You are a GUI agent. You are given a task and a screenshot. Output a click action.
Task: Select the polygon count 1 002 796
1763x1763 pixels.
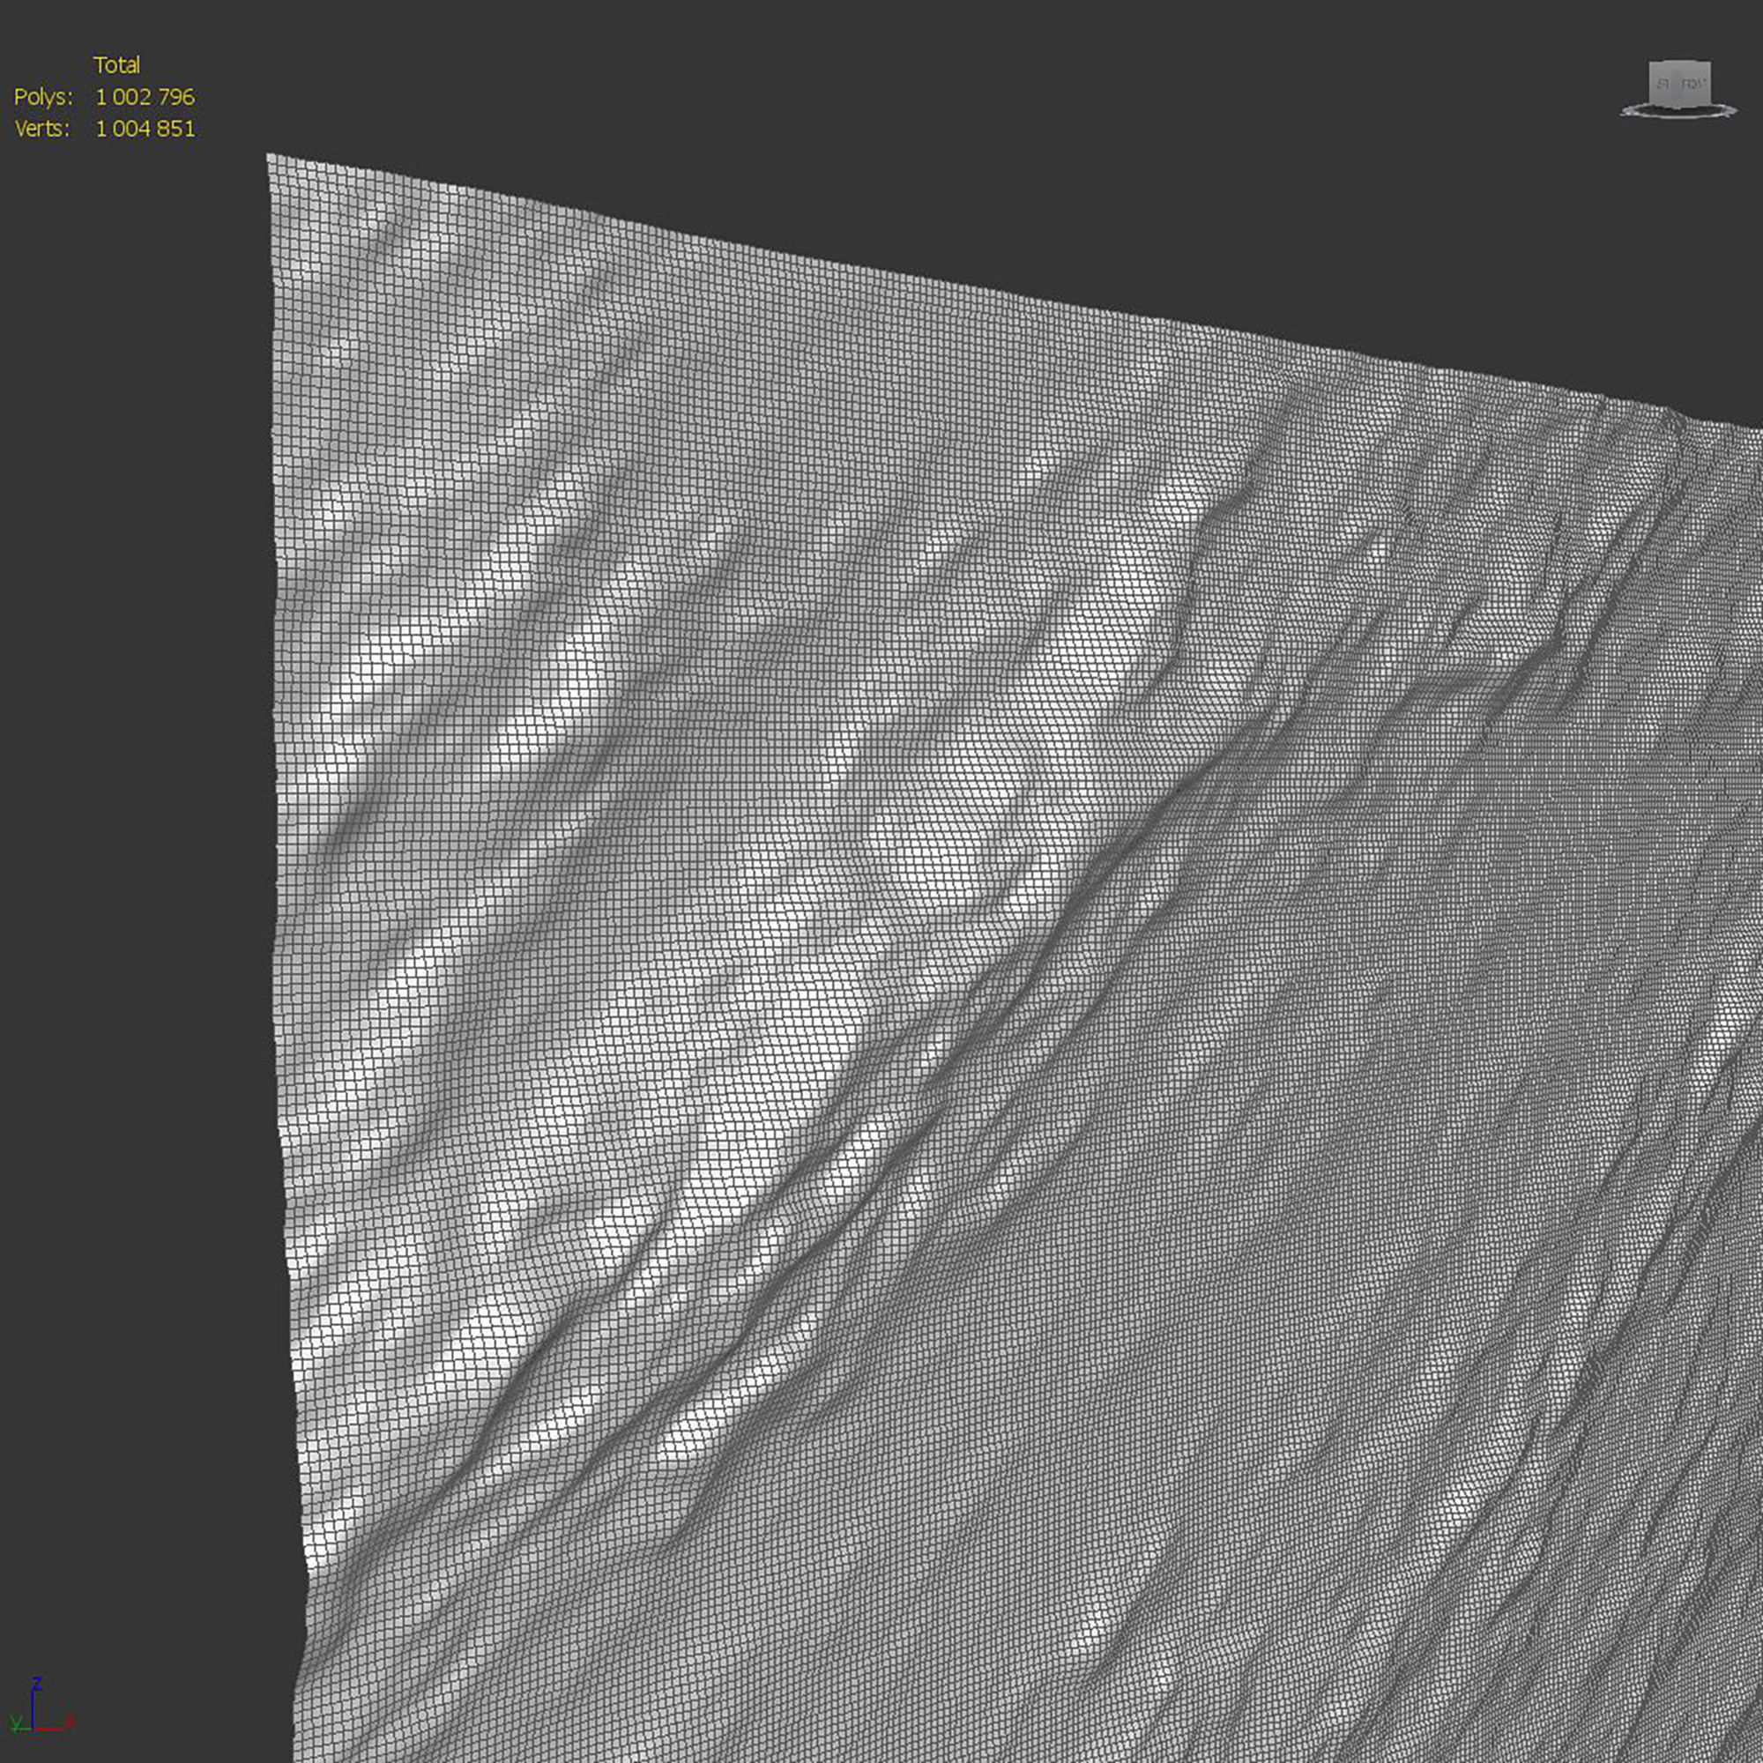[x=145, y=98]
